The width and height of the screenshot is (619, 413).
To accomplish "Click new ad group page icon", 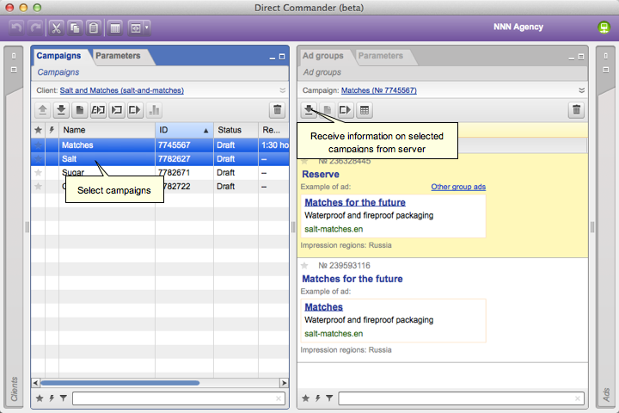I will (x=327, y=110).
